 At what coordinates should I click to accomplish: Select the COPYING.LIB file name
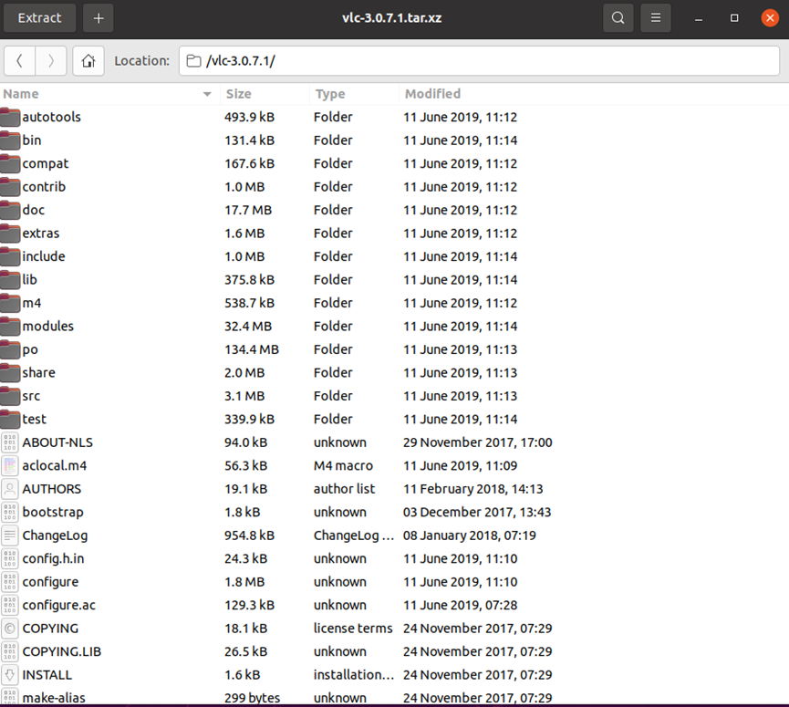pyautogui.click(x=62, y=651)
